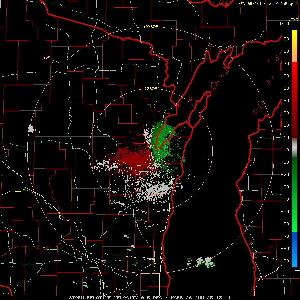This screenshot has height=300, width=300.
Task: Click the negative 70 value on velocity scale
Action: tap(285, 236)
